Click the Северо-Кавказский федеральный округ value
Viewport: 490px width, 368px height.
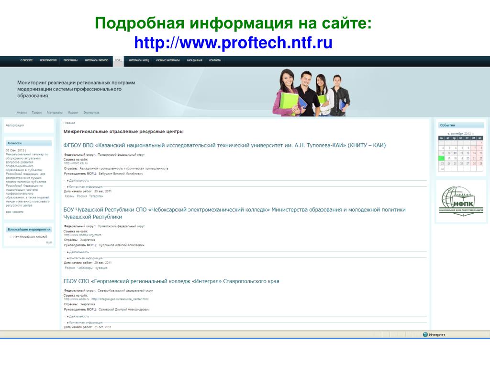[125, 290]
